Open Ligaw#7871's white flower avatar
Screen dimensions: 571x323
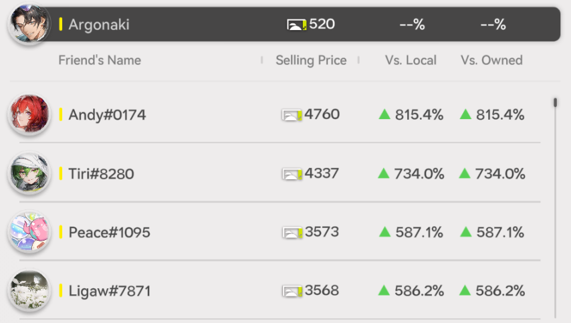click(29, 291)
